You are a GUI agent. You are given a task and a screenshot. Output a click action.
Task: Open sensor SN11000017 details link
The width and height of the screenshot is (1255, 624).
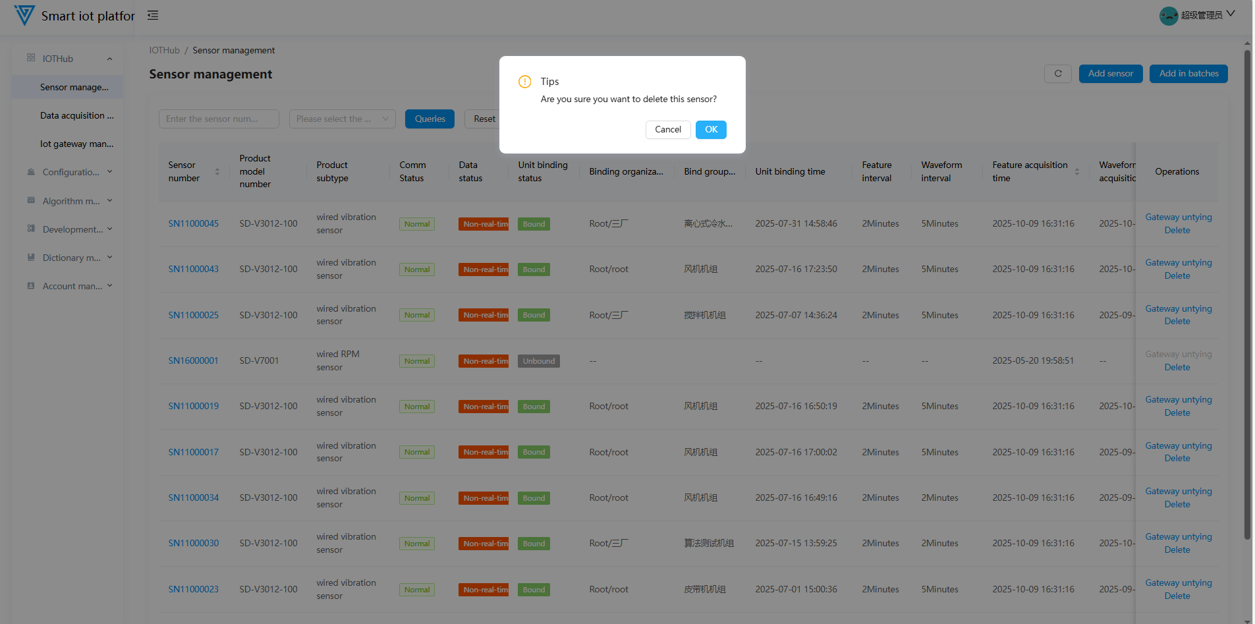(x=194, y=453)
